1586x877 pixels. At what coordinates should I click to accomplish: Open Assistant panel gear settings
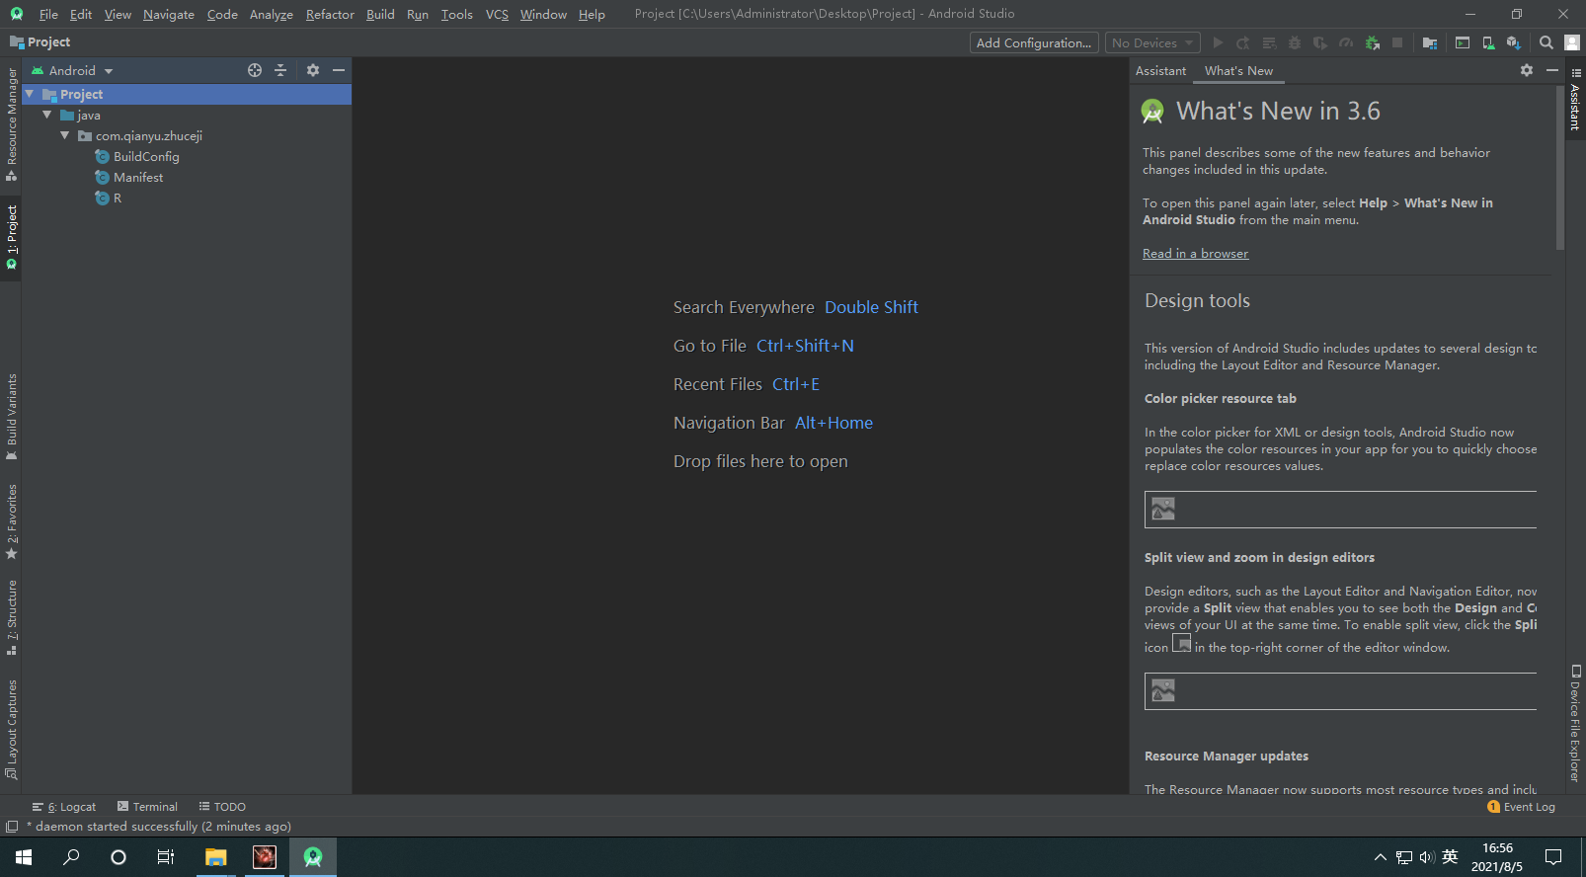pos(1527,70)
